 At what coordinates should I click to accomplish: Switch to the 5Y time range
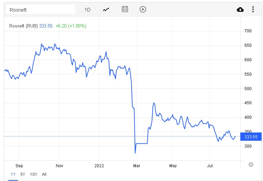point(23,174)
